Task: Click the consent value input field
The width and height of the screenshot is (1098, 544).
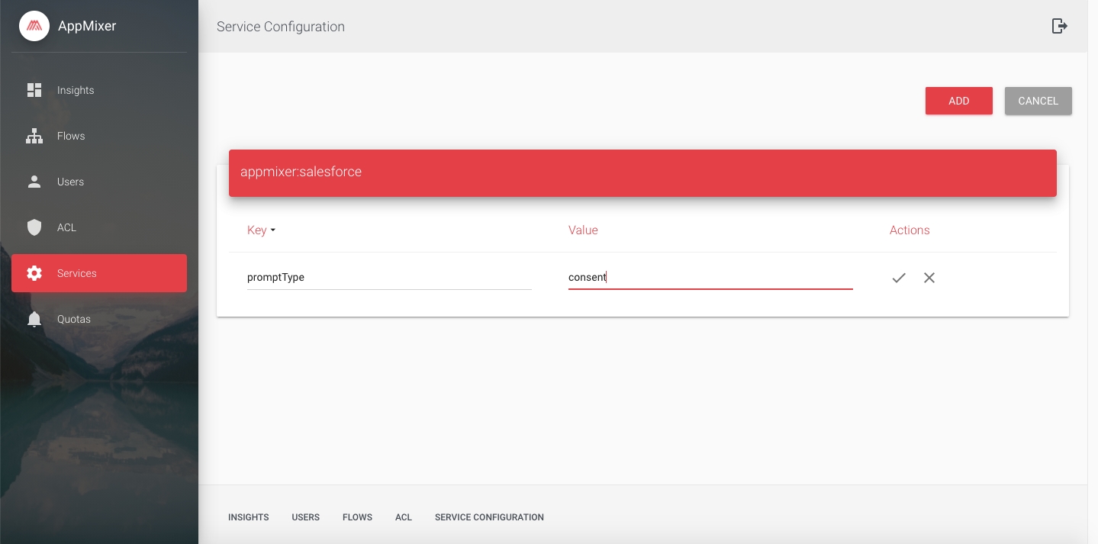Action: click(x=710, y=278)
